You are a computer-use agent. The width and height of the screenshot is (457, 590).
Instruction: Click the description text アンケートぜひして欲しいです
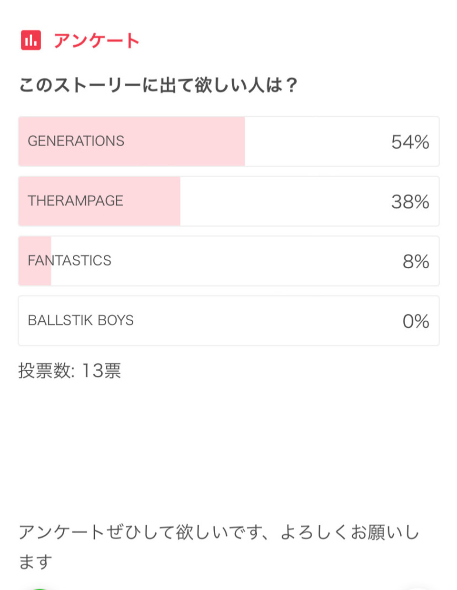pyautogui.click(x=219, y=532)
